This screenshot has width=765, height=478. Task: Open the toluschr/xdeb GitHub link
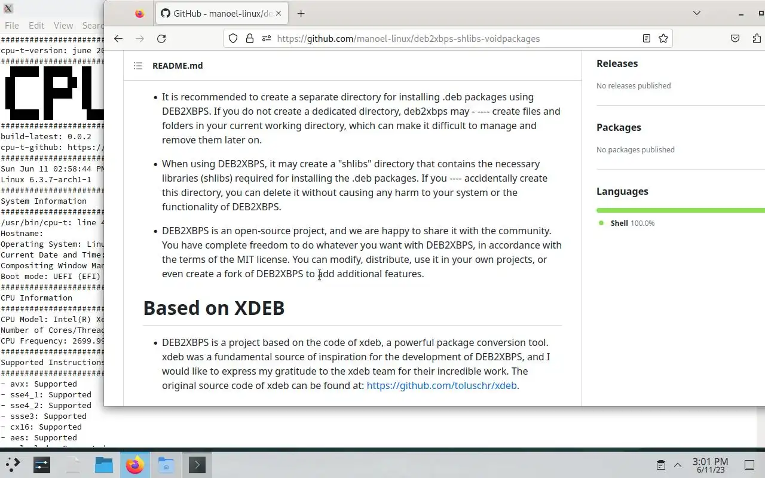tap(442, 385)
